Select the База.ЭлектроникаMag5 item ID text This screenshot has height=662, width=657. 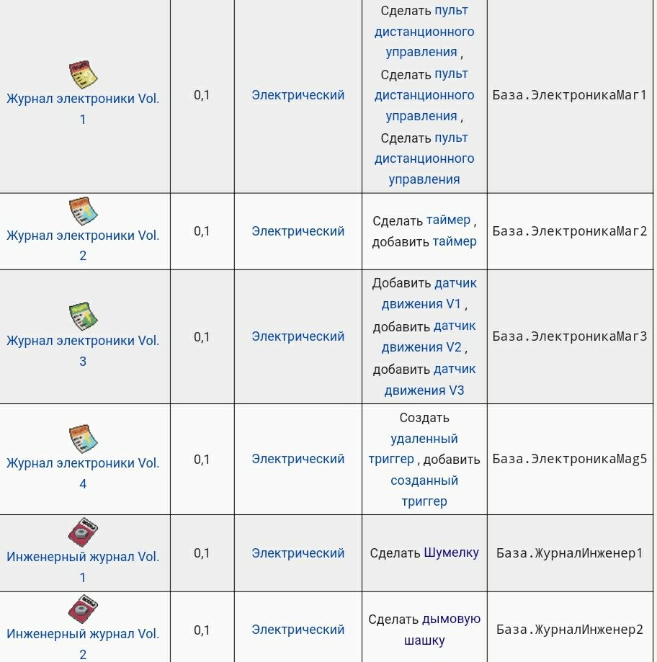click(570, 459)
